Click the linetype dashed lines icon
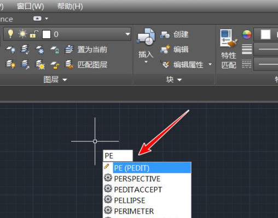 click(x=247, y=64)
